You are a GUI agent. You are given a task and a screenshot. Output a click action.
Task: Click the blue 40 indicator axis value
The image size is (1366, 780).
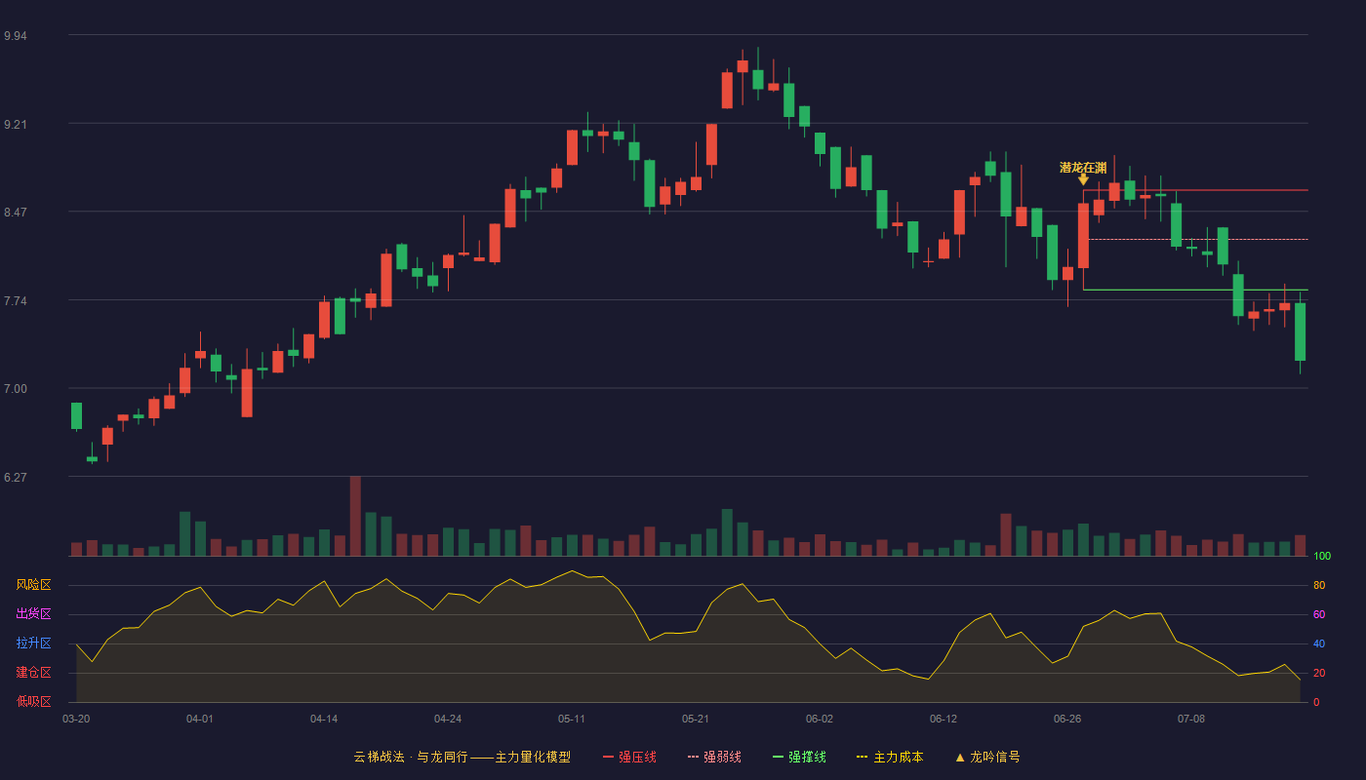[1319, 643]
